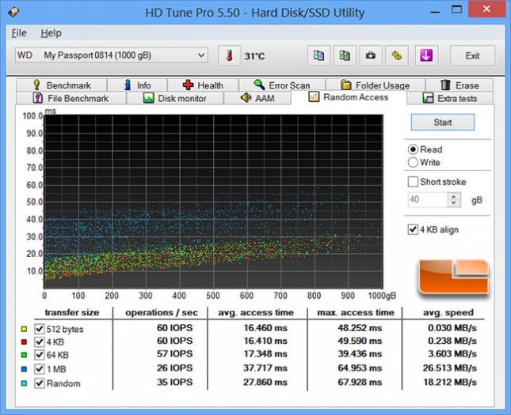This screenshot has width=511, height=415.
Task: Open the Help menu
Action: click(51, 33)
